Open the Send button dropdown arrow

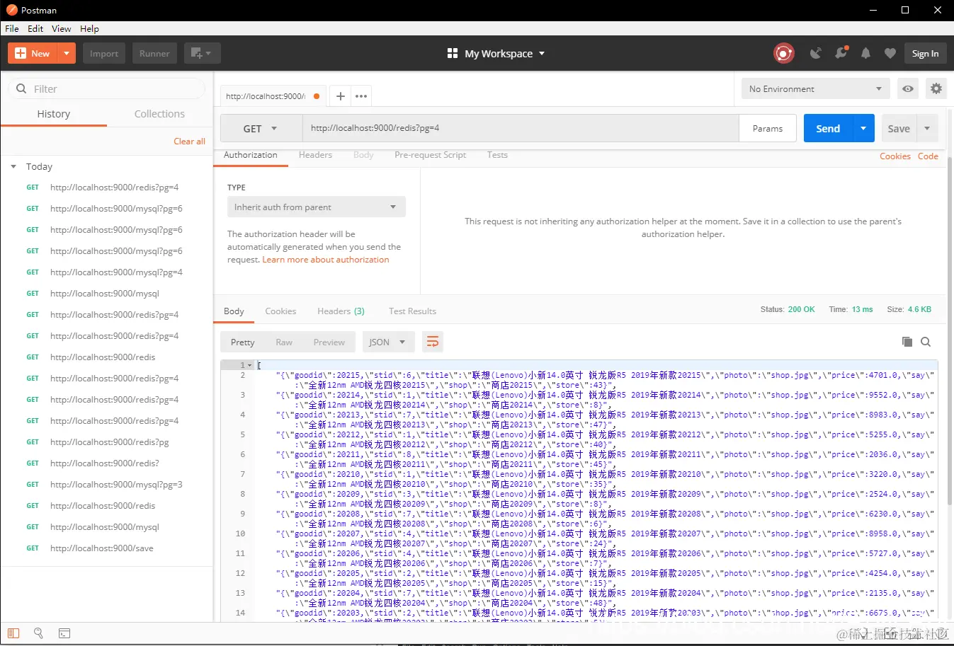863,129
